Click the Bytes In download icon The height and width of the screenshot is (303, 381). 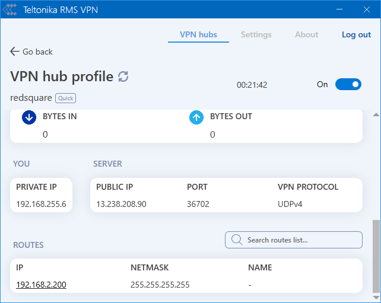pos(29,117)
